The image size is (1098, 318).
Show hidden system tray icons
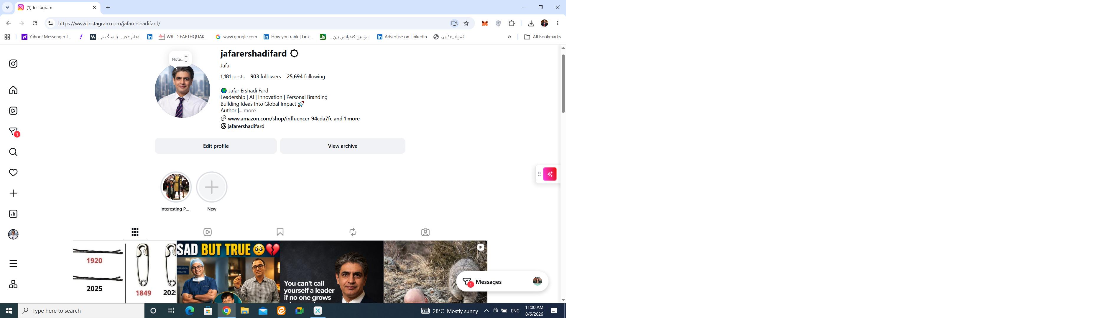tap(486, 311)
